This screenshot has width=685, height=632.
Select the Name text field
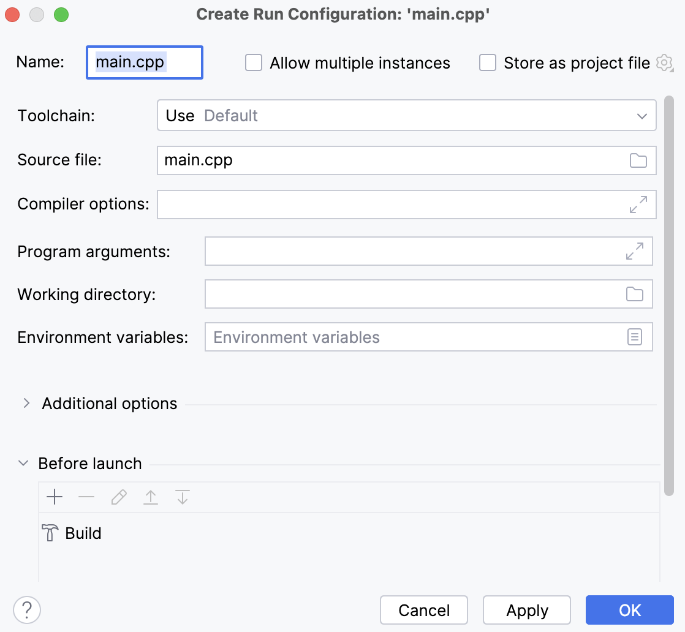click(x=144, y=62)
